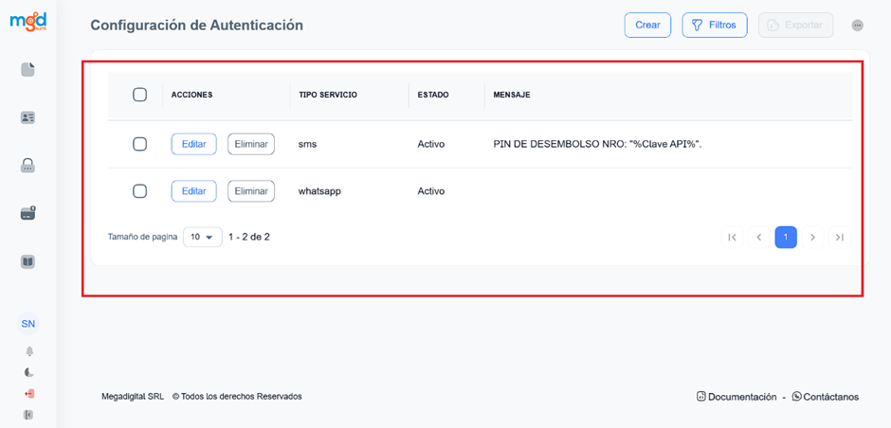Open the book sidebar icon

click(27, 262)
